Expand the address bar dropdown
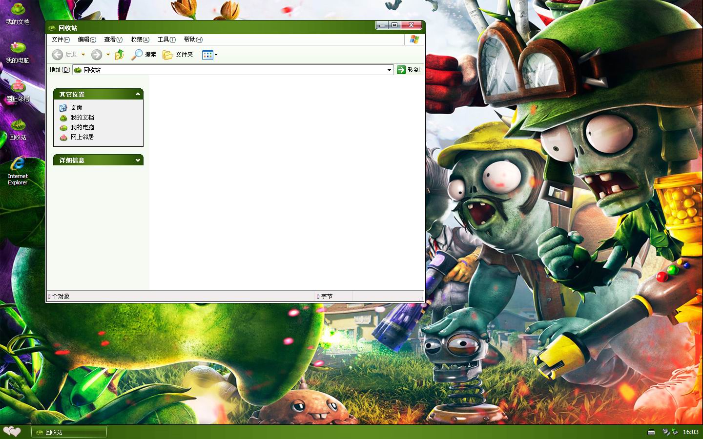This screenshot has height=439, width=703. click(x=389, y=70)
